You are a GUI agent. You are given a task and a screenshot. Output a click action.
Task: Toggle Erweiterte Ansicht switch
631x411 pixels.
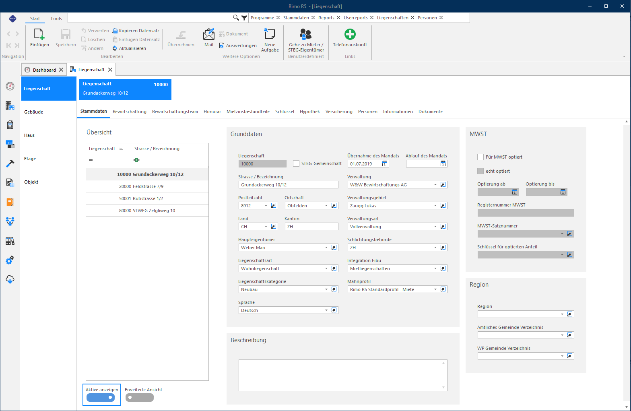tap(140, 397)
